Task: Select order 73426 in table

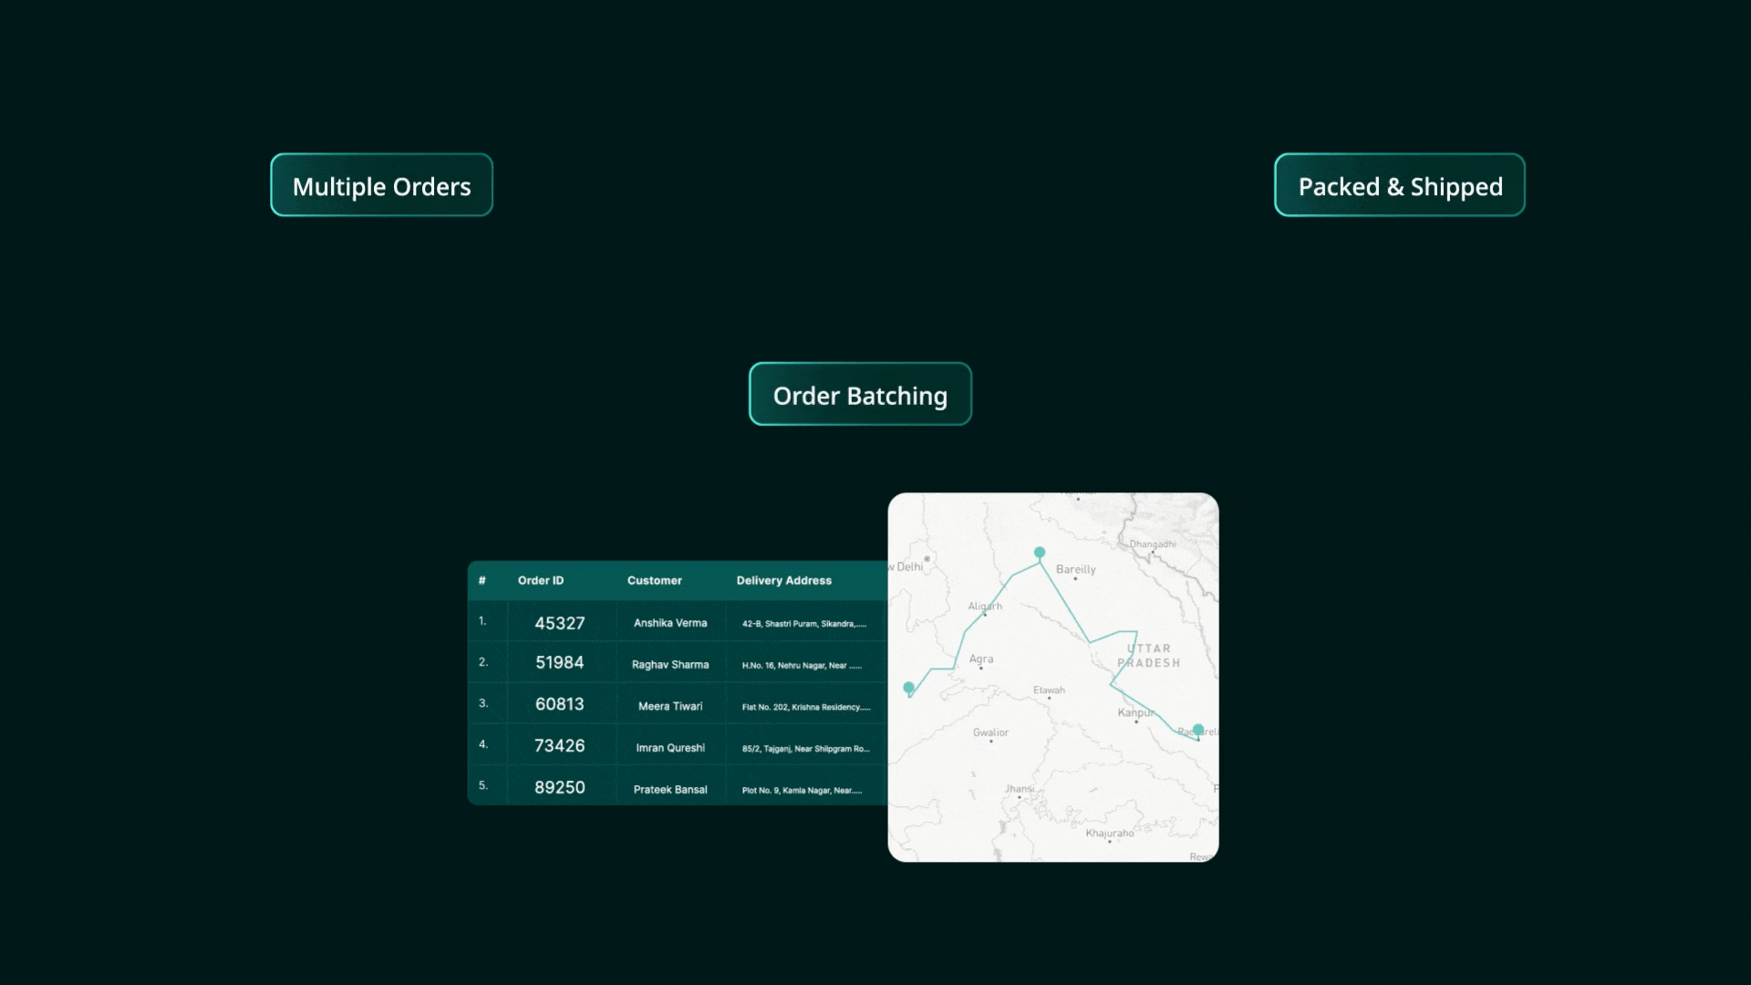Action: 559,746
